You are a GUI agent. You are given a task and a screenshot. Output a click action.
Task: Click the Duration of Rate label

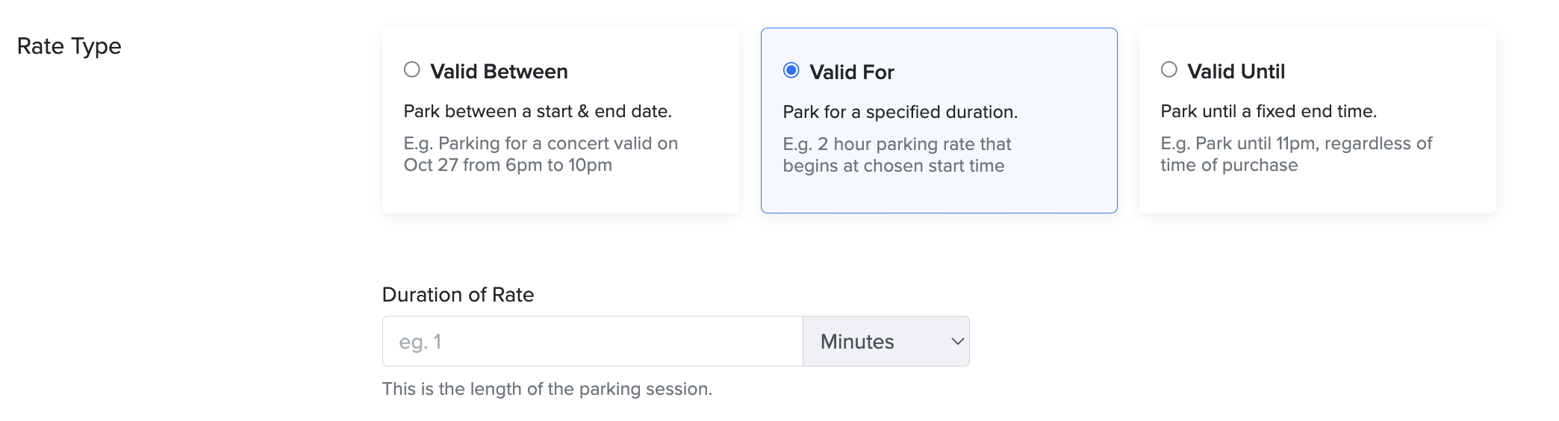pyautogui.click(x=458, y=295)
